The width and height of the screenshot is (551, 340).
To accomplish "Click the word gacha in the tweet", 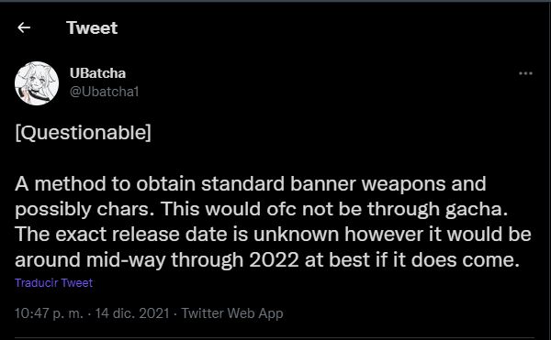I will pyautogui.click(x=477, y=210).
